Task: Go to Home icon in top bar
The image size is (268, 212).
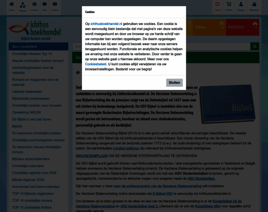Action: pyautogui.click(x=12, y=6)
